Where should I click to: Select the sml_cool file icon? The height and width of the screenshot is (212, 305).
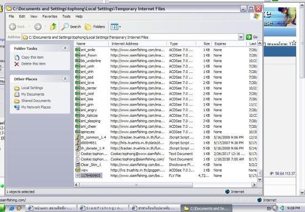click(x=78, y=94)
